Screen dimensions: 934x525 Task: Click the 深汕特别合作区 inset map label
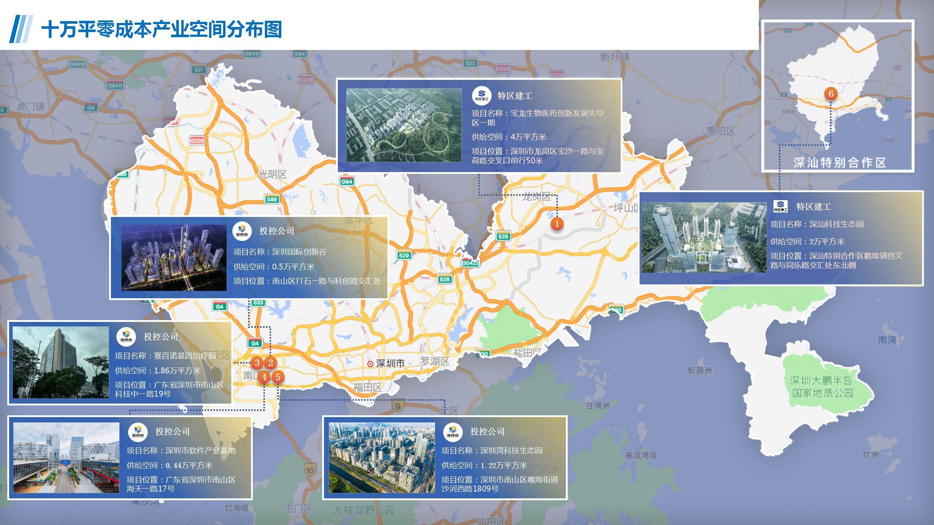[x=840, y=163]
